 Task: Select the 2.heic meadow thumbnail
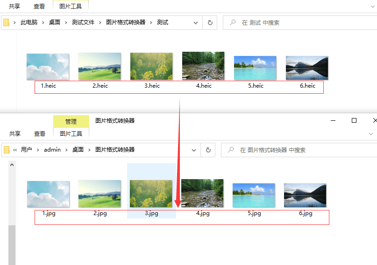[x=100, y=66]
